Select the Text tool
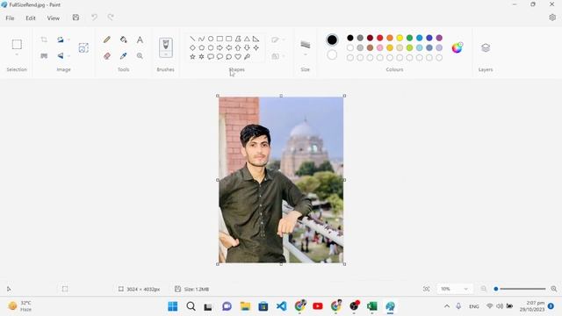The height and width of the screenshot is (316, 562). click(140, 39)
